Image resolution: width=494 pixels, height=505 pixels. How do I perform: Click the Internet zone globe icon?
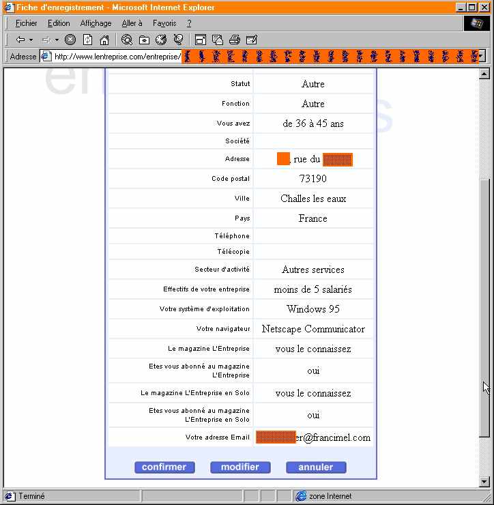pyautogui.click(x=301, y=496)
